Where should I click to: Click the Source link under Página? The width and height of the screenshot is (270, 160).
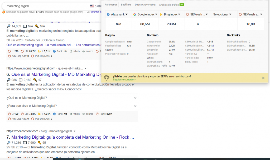coord(109,50)
